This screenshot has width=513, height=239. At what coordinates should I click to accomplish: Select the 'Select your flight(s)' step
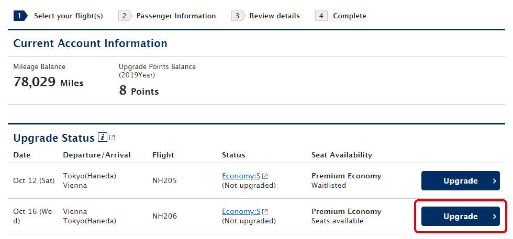[68, 16]
